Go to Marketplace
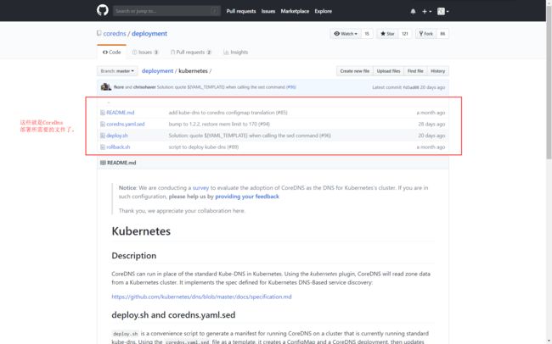The width and height of the screenshot is (552, 344). pos(295,11)
